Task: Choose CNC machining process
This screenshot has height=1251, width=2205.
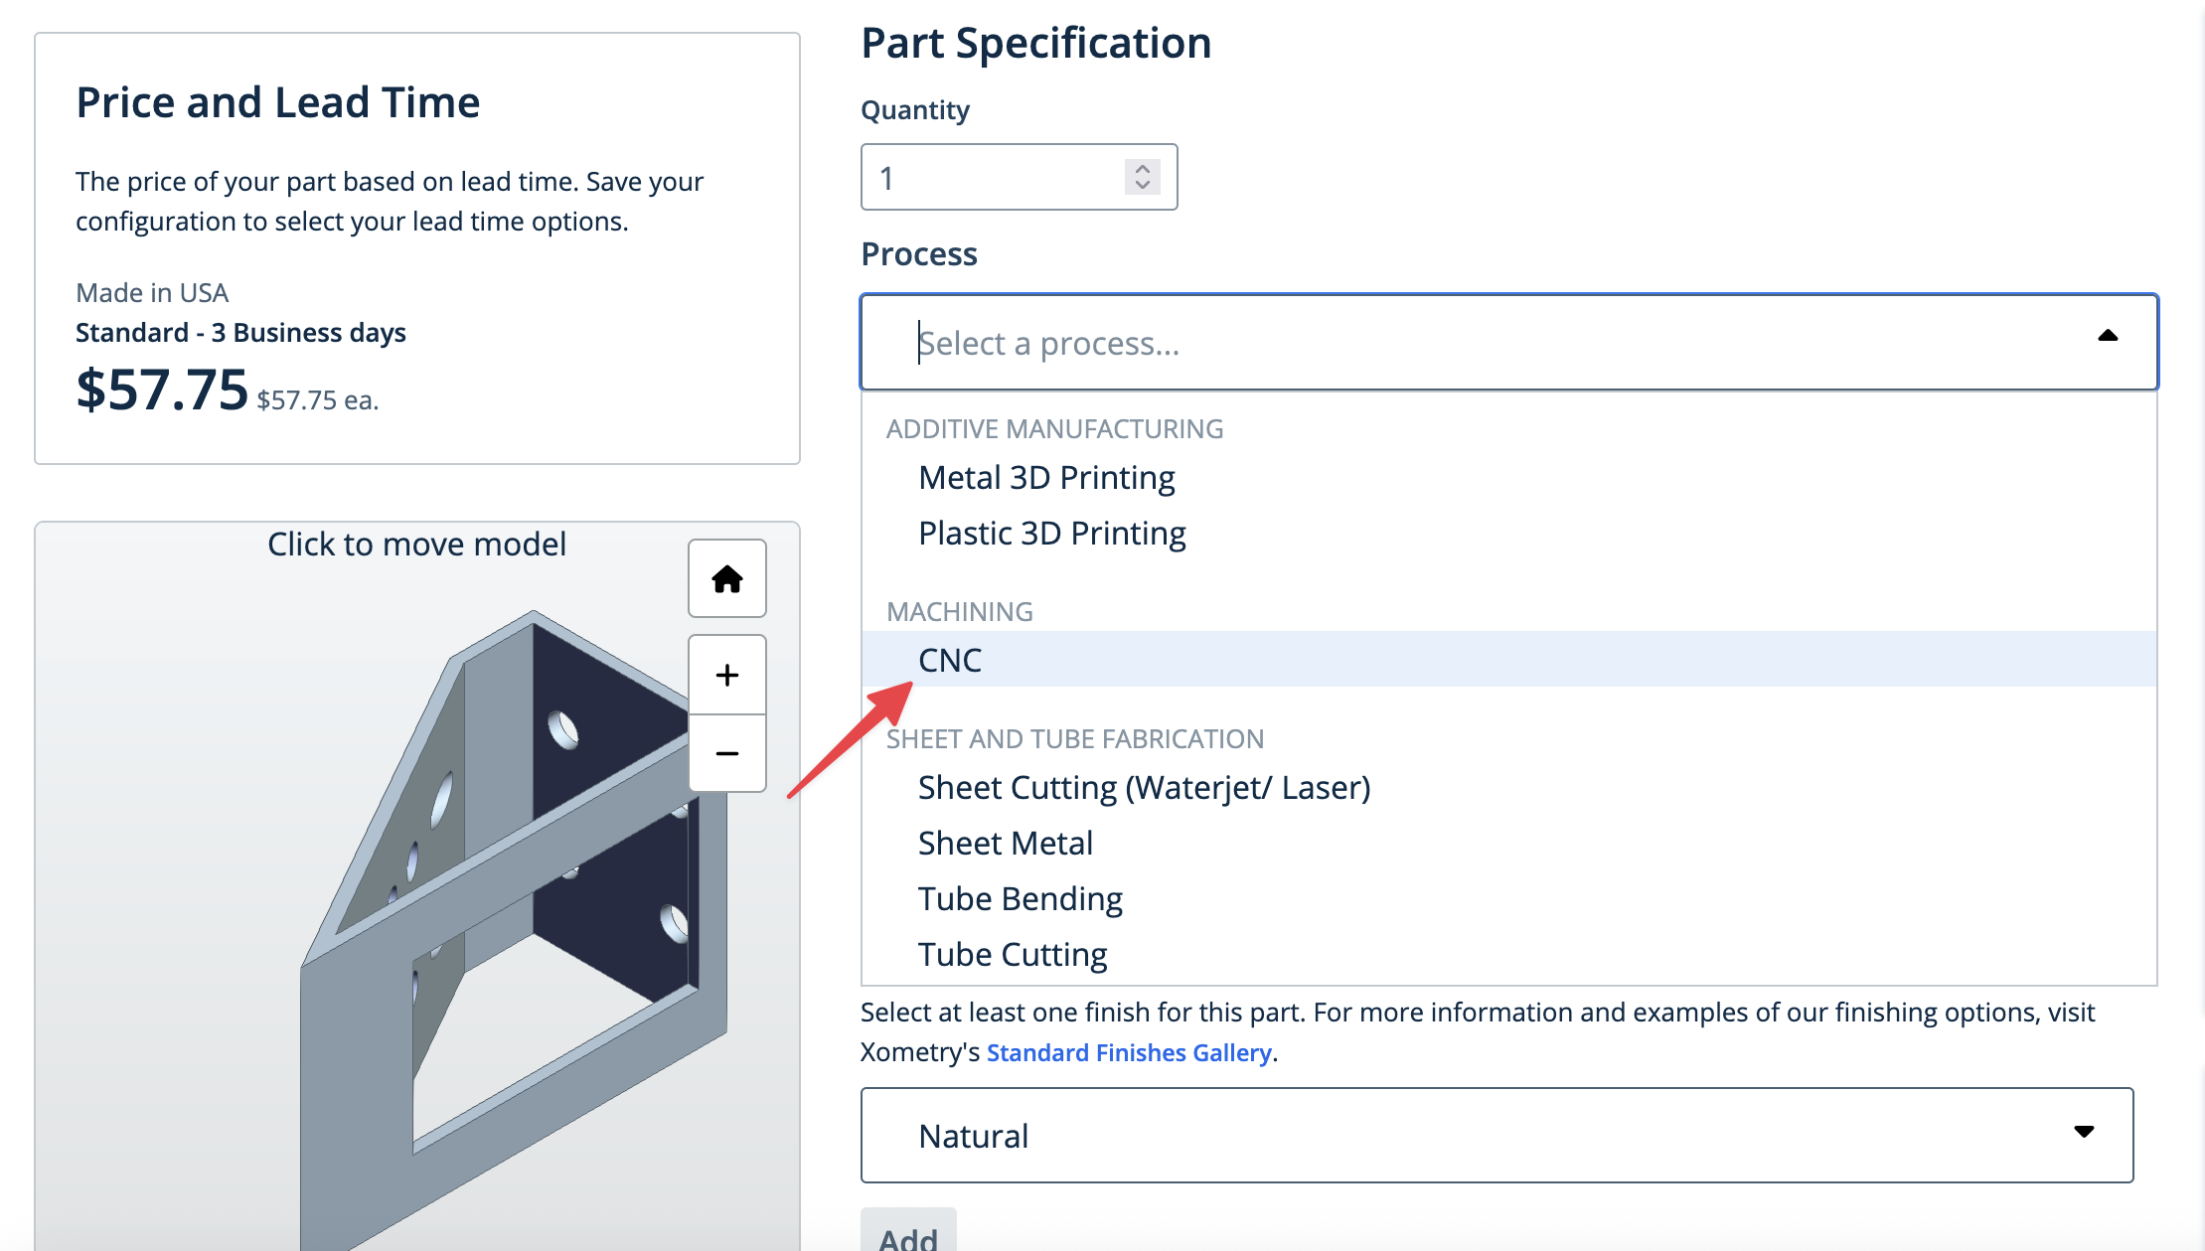Action: (1508, 659)
